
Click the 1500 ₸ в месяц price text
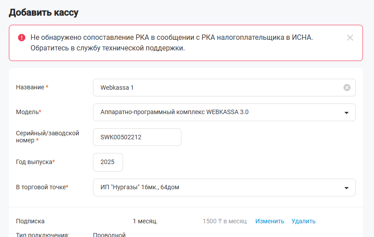(x=224, y=221)
